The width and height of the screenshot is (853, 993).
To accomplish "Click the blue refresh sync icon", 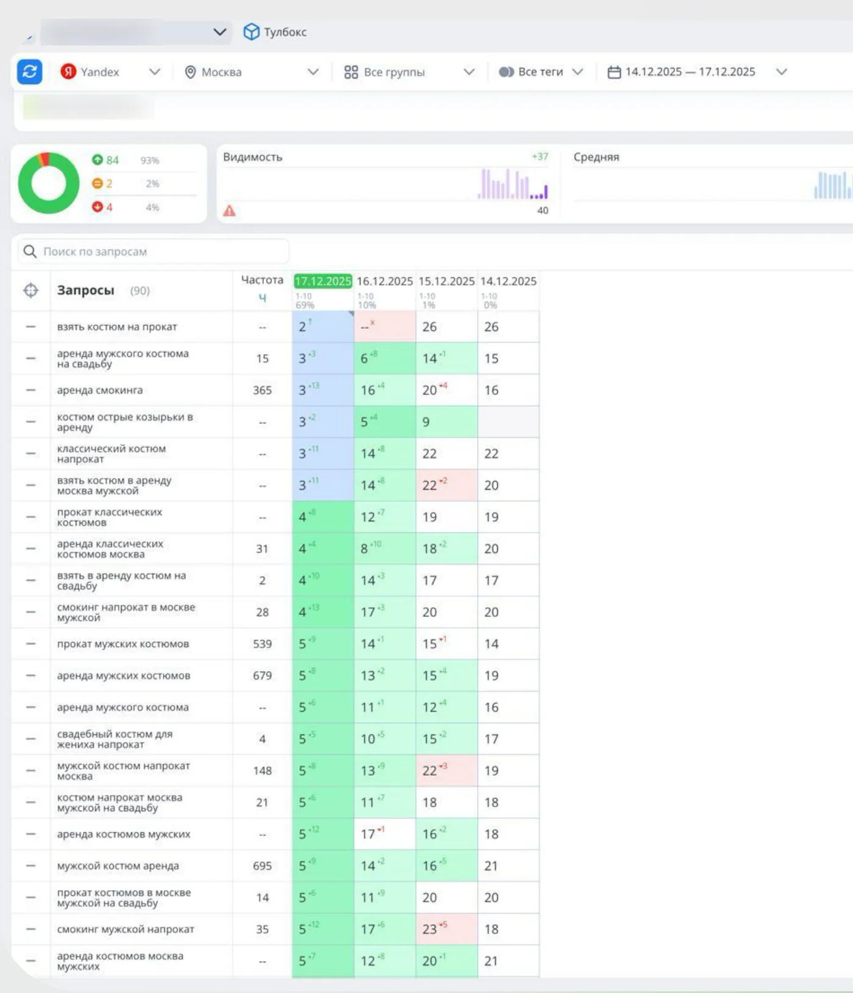I will (x=29, y=72).
